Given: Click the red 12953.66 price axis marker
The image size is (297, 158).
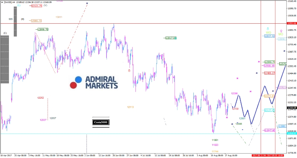Looking at the screenshot, I should tap(291, 23).
